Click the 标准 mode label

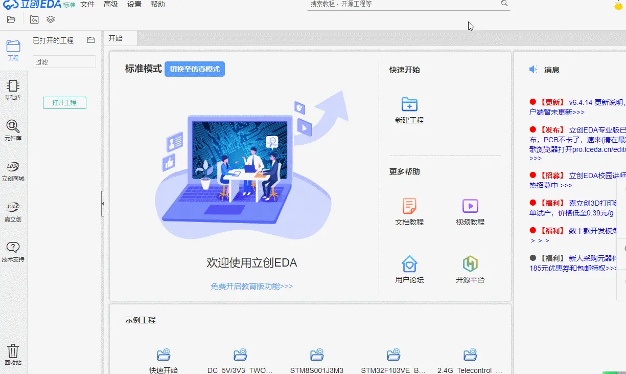[x=69, y=5]
